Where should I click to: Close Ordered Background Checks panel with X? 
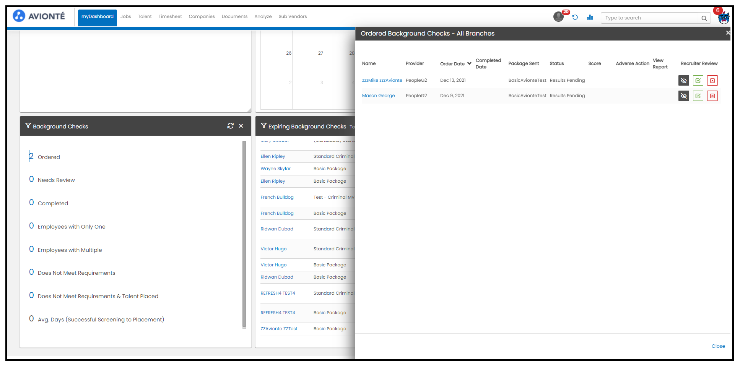pyautogui.click(x=728, y=33)
